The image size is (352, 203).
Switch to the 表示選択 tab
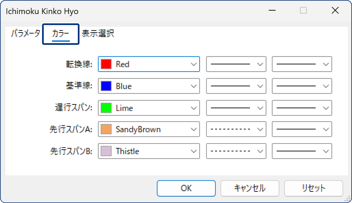coord(97,33)
